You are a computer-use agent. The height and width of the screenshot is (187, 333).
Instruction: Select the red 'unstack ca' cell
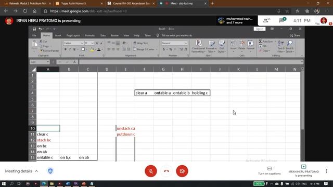(125, 128)
